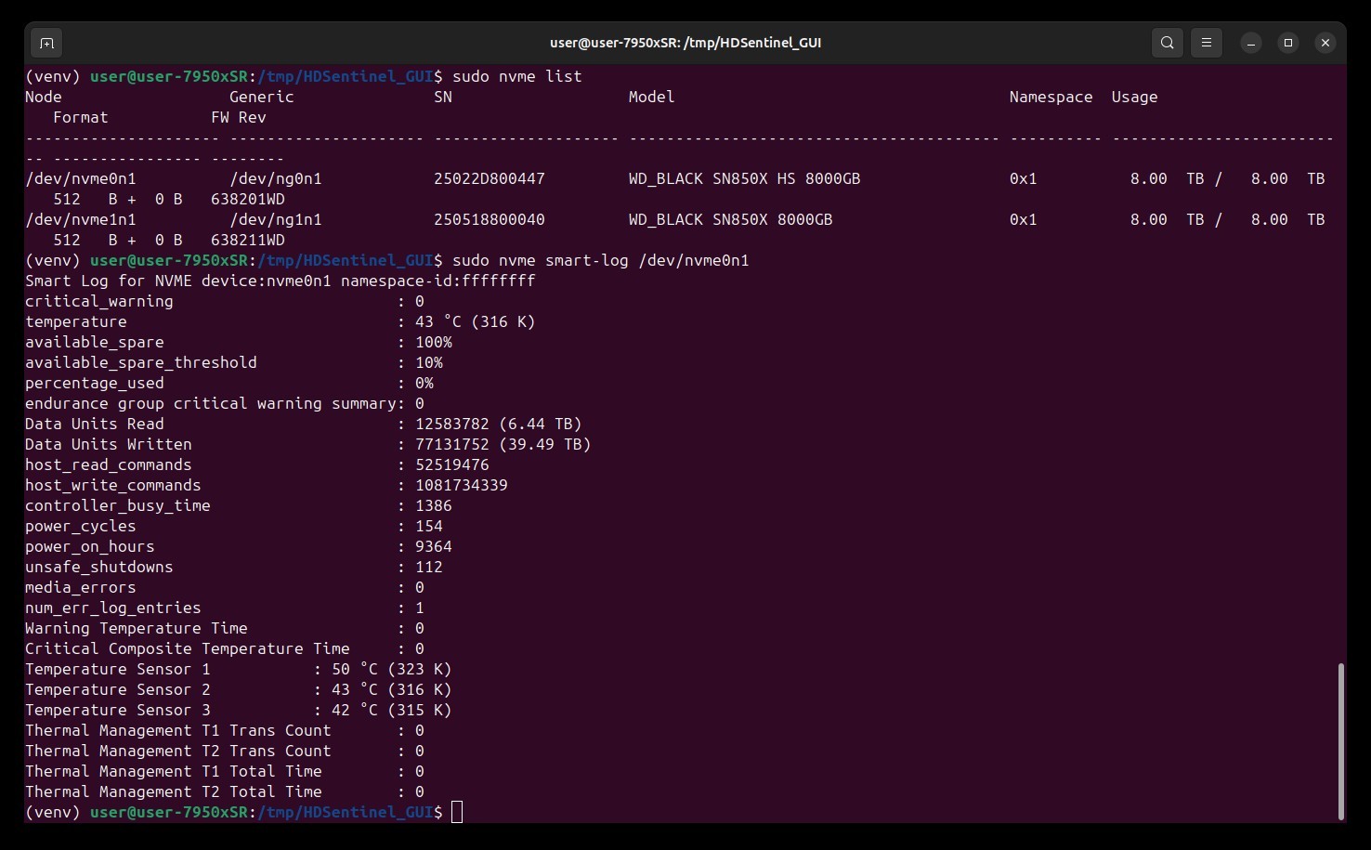The width and height of the screenshot is (1371, 850).
Task: Click host_write_commands value 1081734339
Action: (462, 485)
